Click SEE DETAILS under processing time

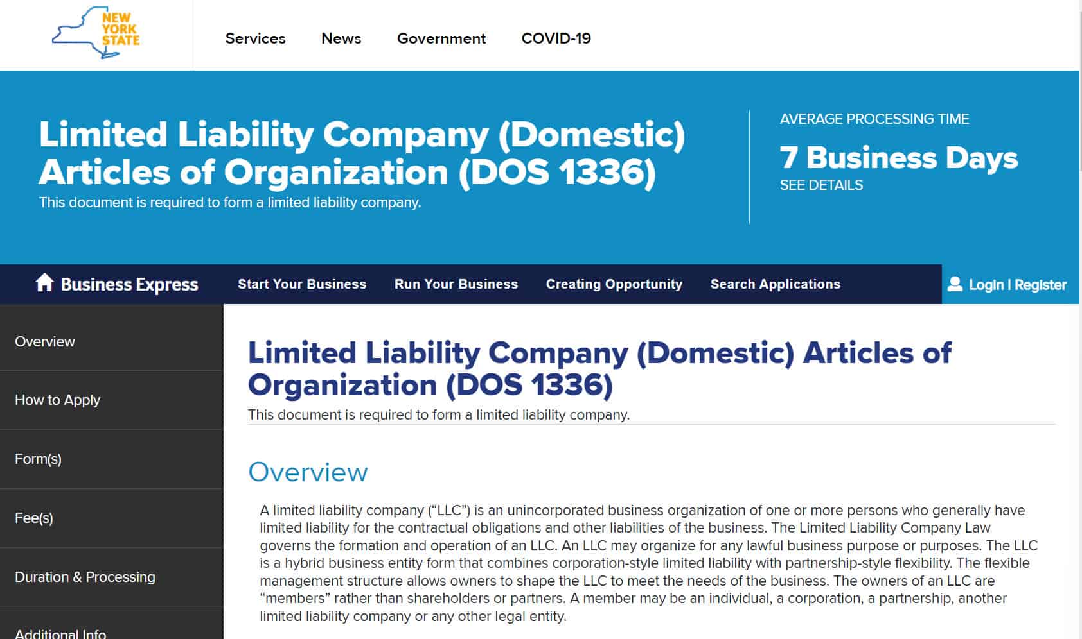pyautogui.click(x=821, y=185)
